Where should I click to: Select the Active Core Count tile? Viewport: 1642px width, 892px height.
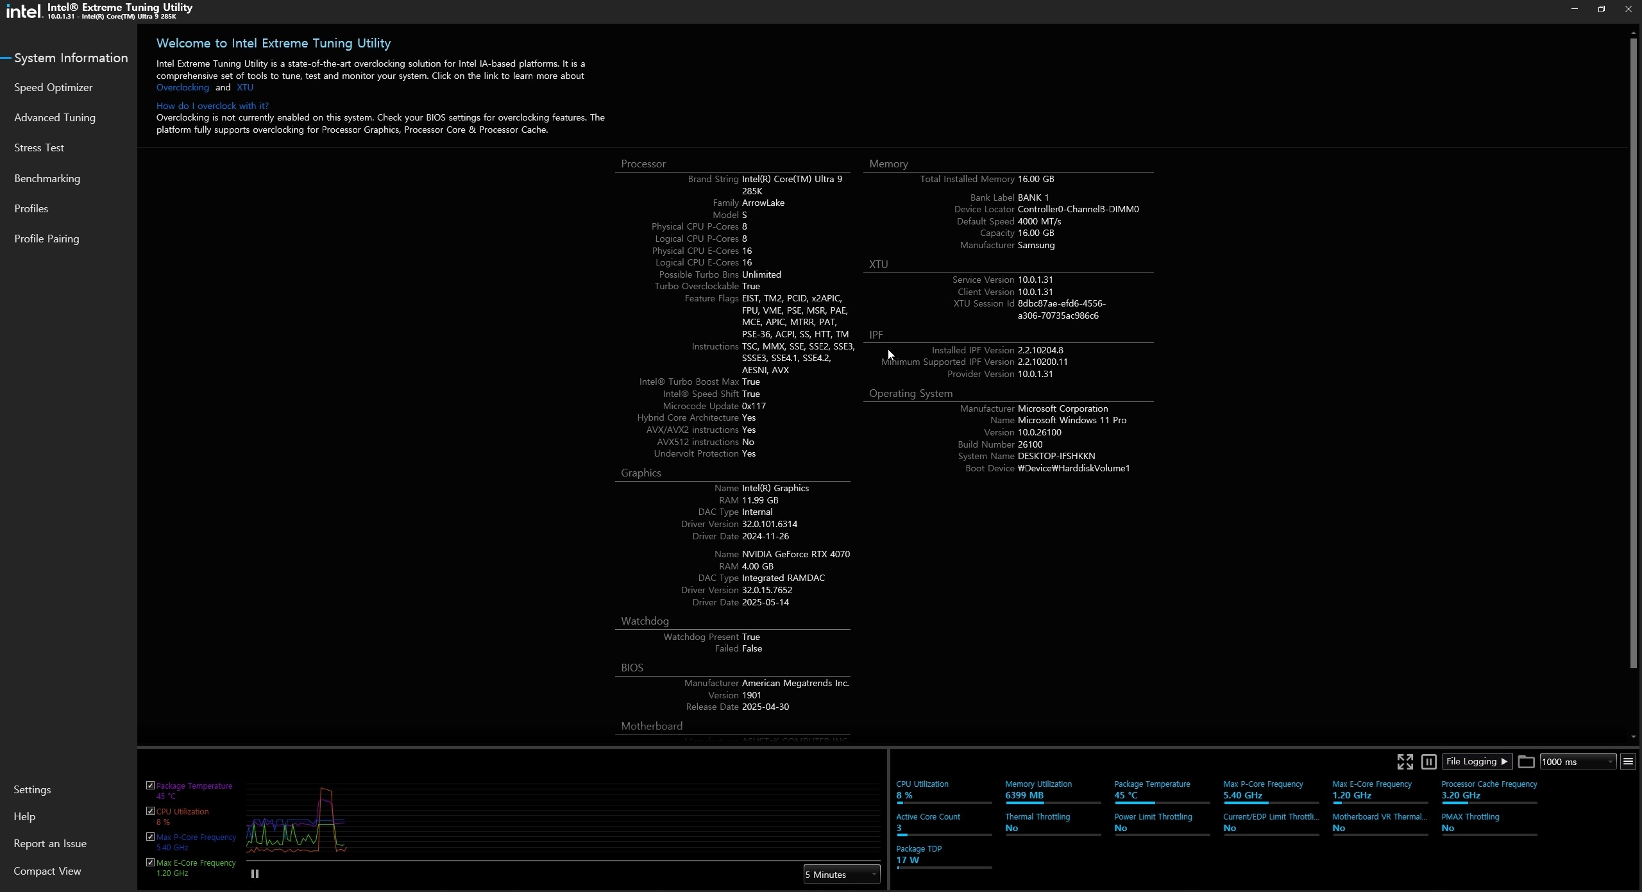coord(944,825)
